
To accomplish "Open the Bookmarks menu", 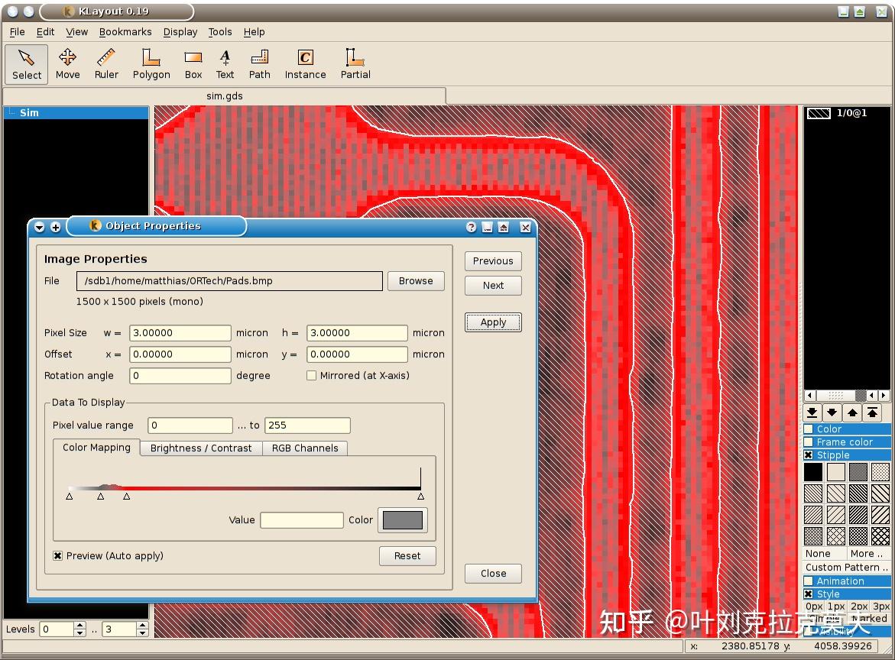I will click(125, 32).
